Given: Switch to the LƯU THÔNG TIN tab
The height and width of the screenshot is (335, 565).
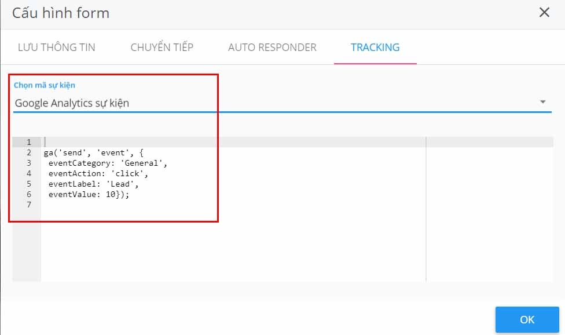Looking at the screenshot, I should (57, 48).
